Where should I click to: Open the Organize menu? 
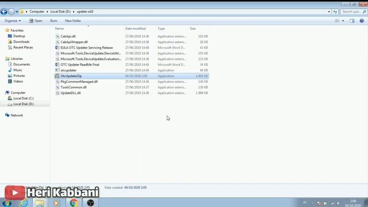coord(13,21)
